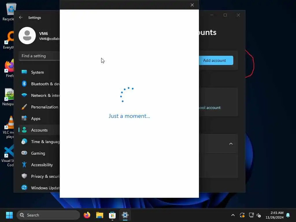Show hidden system tray icons
Image resolution: width=296 pixels, height=222 pixels.
coord(233,215)
